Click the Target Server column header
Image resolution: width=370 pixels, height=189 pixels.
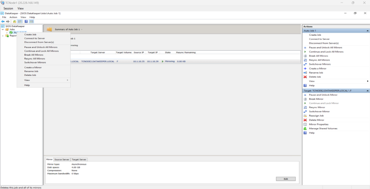98,52
